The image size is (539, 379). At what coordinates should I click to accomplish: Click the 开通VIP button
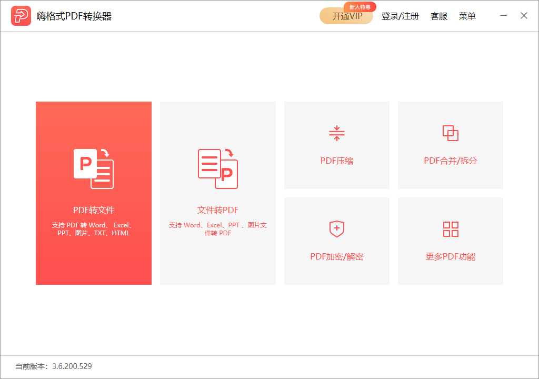pos(346,16)
